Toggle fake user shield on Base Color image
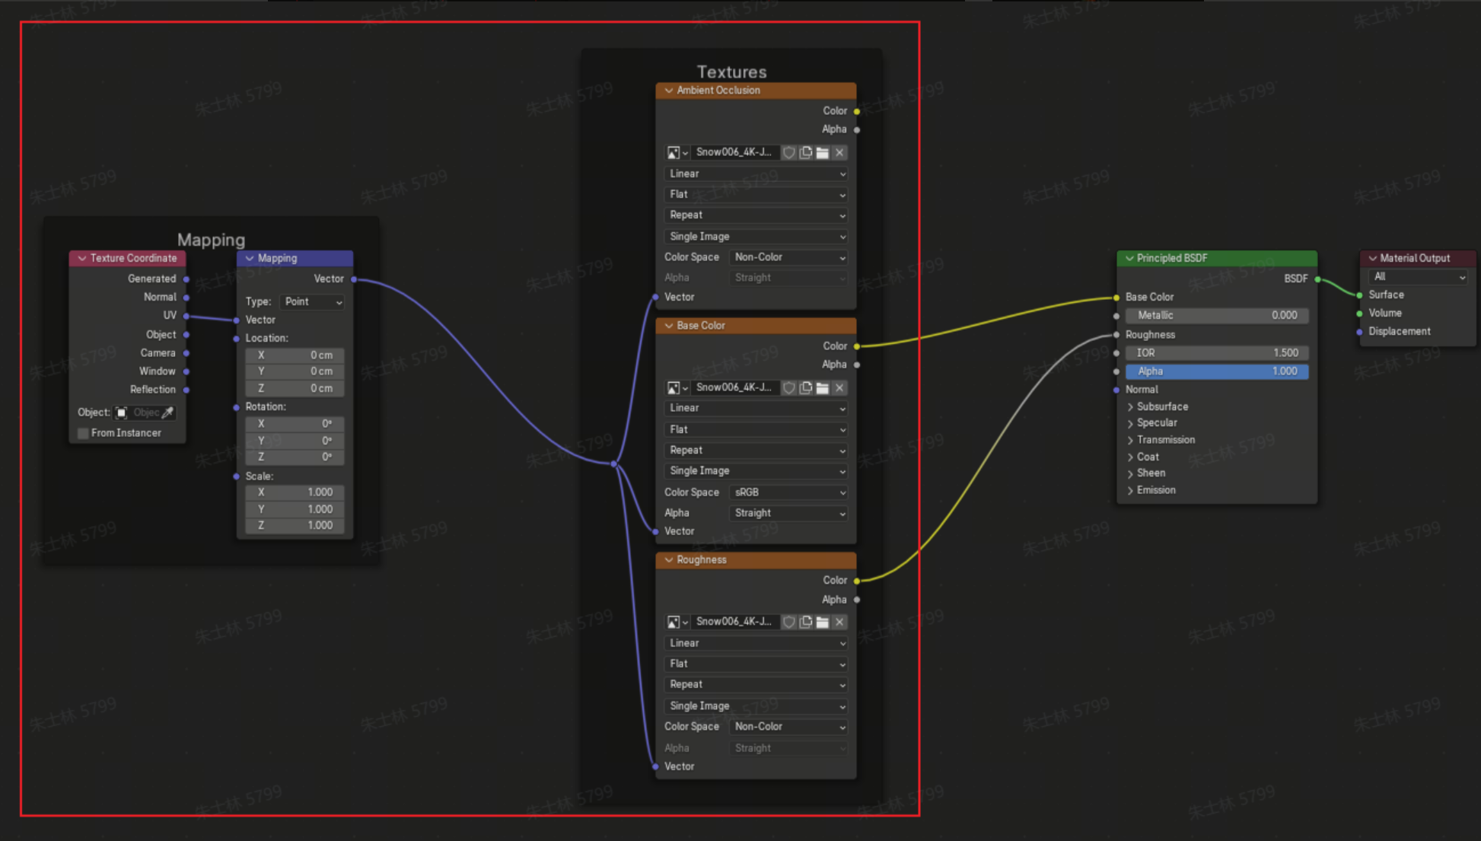The width and height of the screenshot is (1481, 841). tap(789, 388)
